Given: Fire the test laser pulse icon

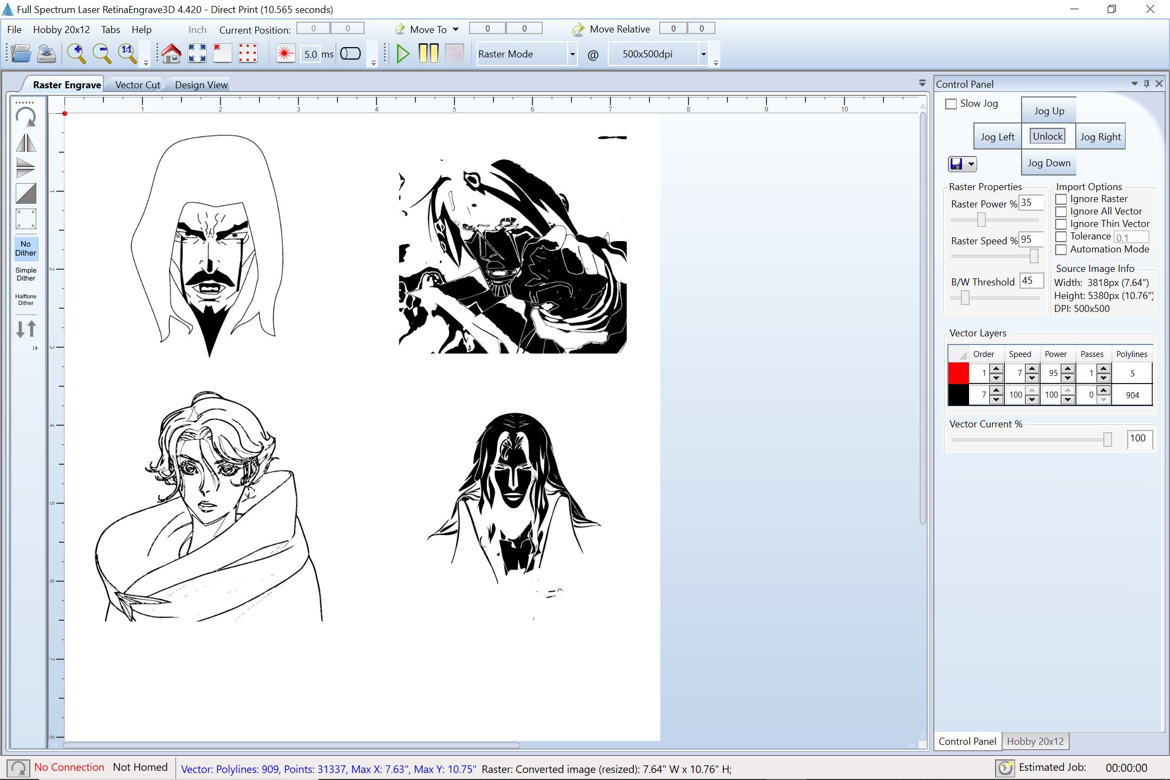Looking at the screenshot, I should coord(285,54).
